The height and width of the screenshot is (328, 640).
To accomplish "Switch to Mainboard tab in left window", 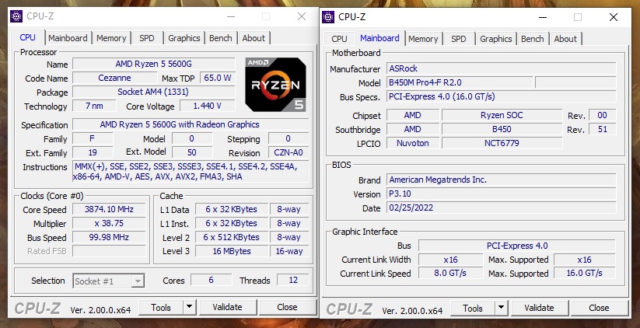I will click(x=68, y=38).
